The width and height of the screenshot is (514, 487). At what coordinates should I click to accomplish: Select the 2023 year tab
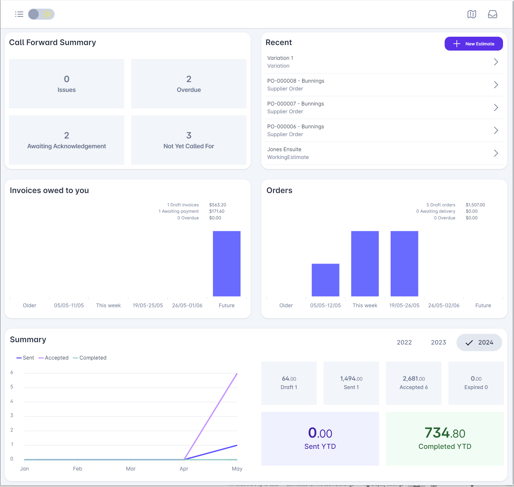click(x=438, y=342)
